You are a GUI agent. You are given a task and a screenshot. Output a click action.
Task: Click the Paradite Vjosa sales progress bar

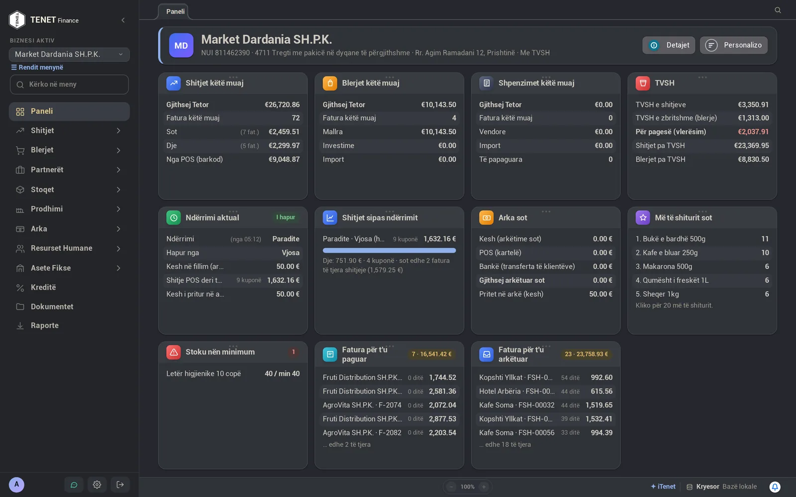pyautogui.click(x=389, y=250)
